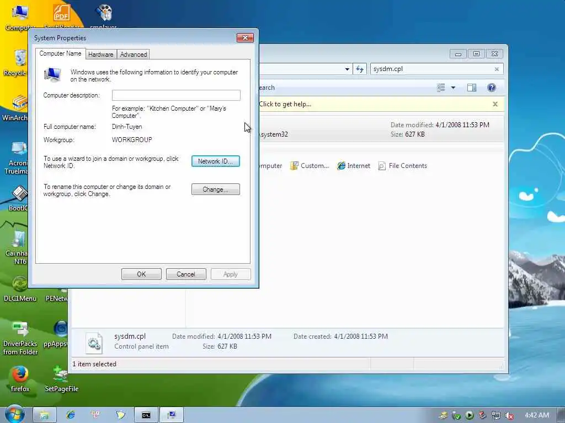Open the smplayer desktop icon
Image resolution: width=565 pixels, height=423 pixels.
point(104,16)
